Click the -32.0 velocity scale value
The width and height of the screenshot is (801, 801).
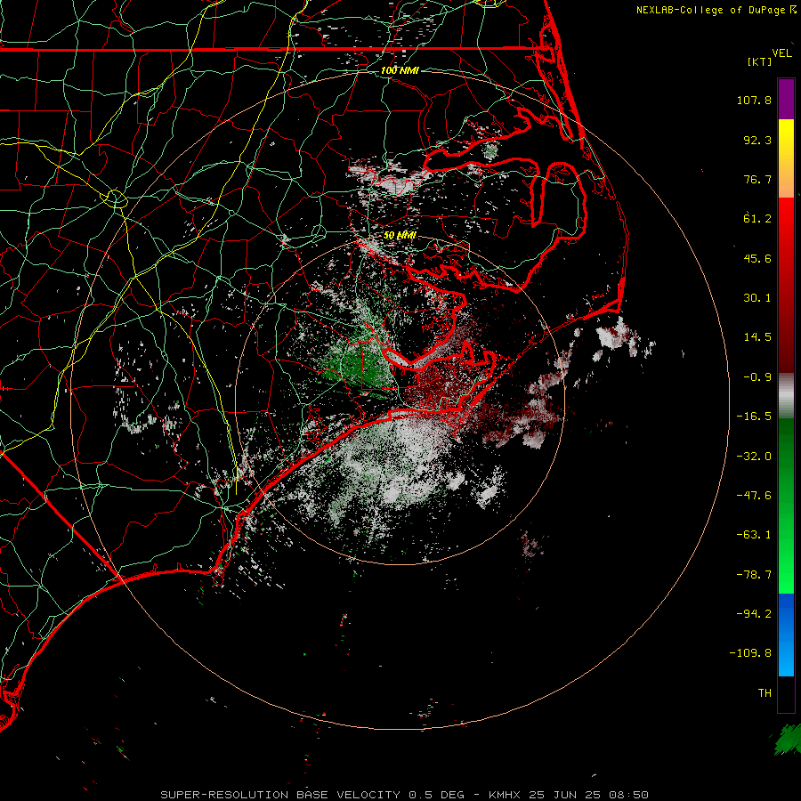pyautogui.click(x=754, y=457)
